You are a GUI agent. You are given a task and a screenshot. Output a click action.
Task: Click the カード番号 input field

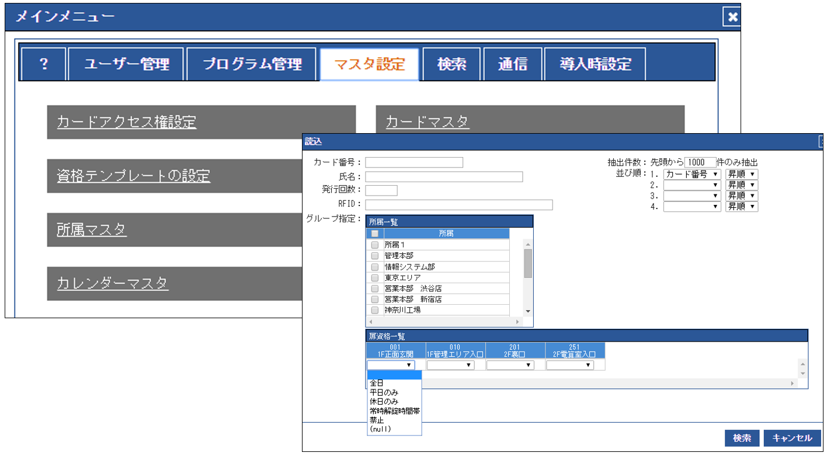414,162
